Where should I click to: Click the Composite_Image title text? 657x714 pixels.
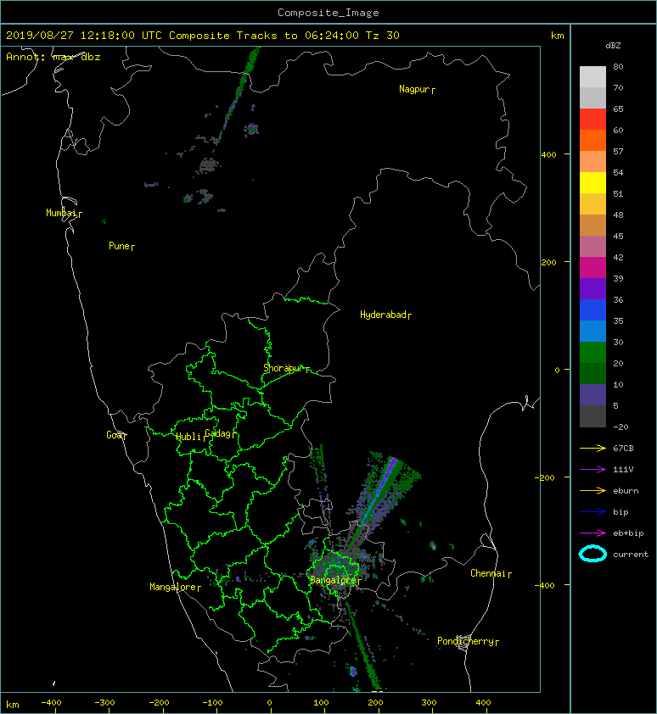[328, 13]
